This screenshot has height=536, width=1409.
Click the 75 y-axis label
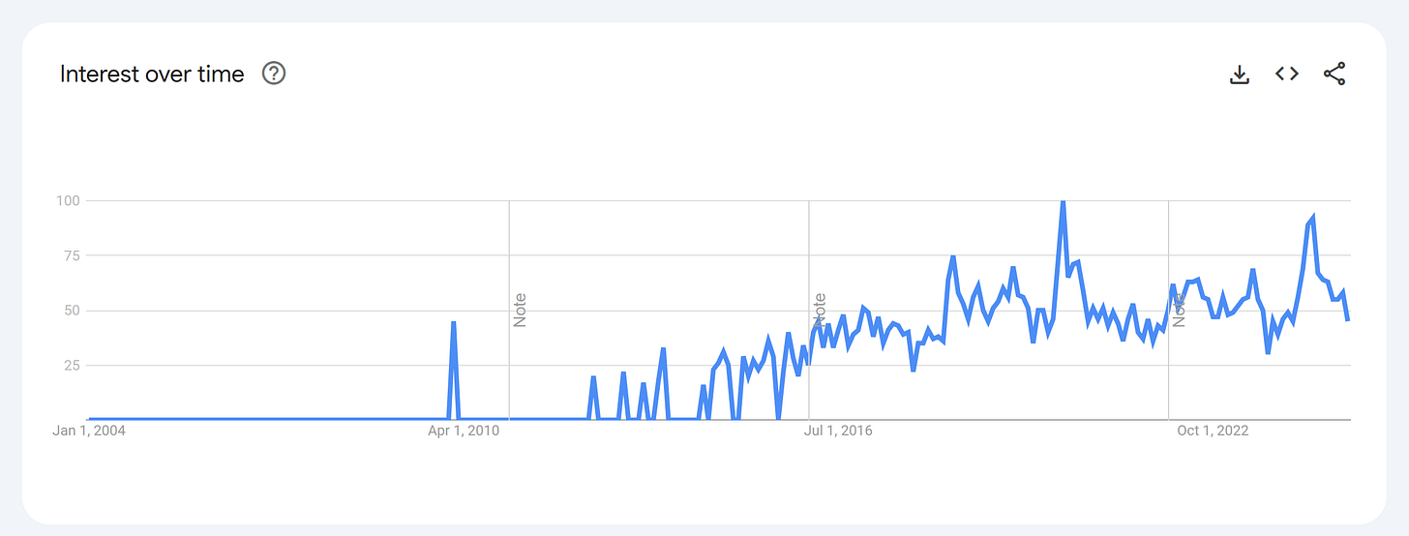pos(71,255)
